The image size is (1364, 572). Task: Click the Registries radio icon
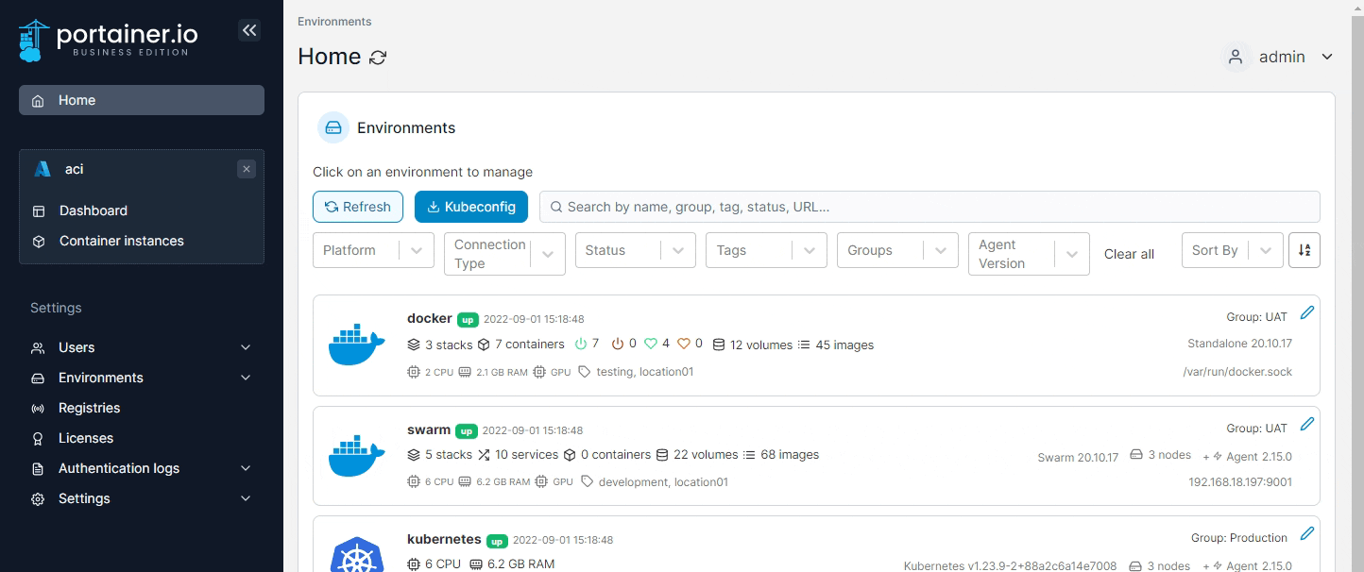[38, 408]
